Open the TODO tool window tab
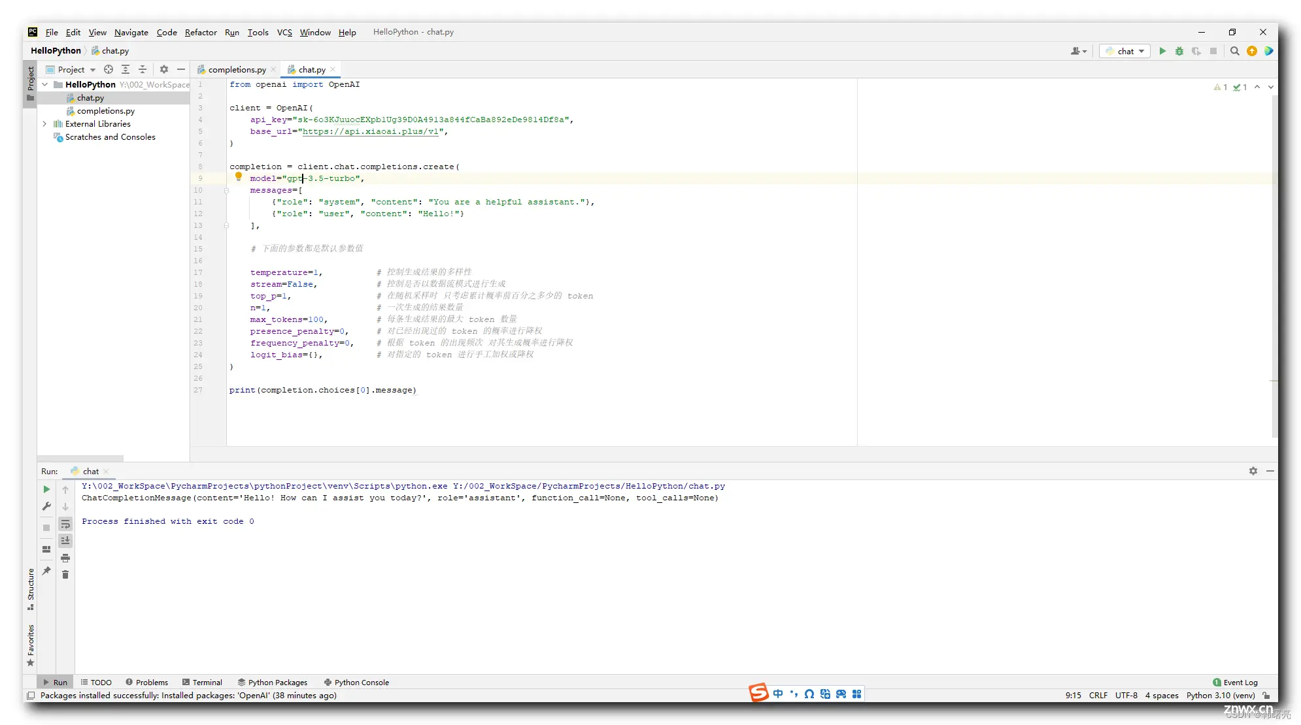Viewport: 1301px width, 725px height. pos(96,683)
